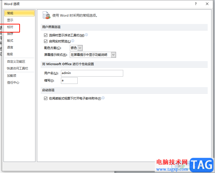Open 自定义功能区 customize ribbon page
215x173 pixels.
point(16,62)
